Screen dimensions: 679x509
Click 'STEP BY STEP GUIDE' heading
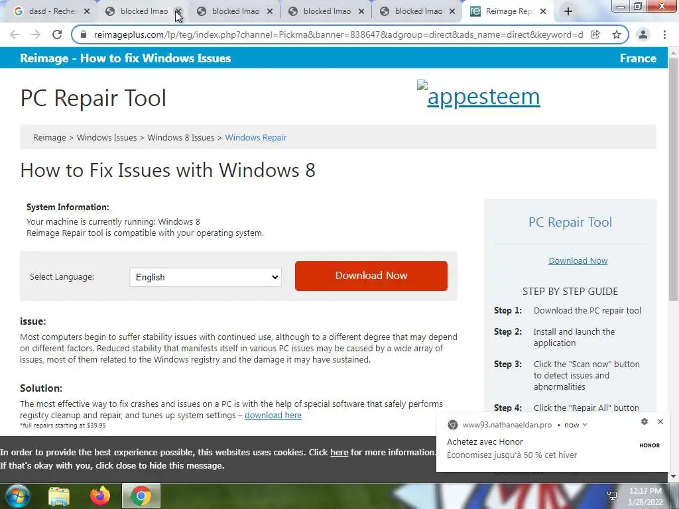570,292
